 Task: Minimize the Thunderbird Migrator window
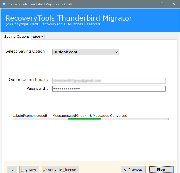(x=150, y=4)
